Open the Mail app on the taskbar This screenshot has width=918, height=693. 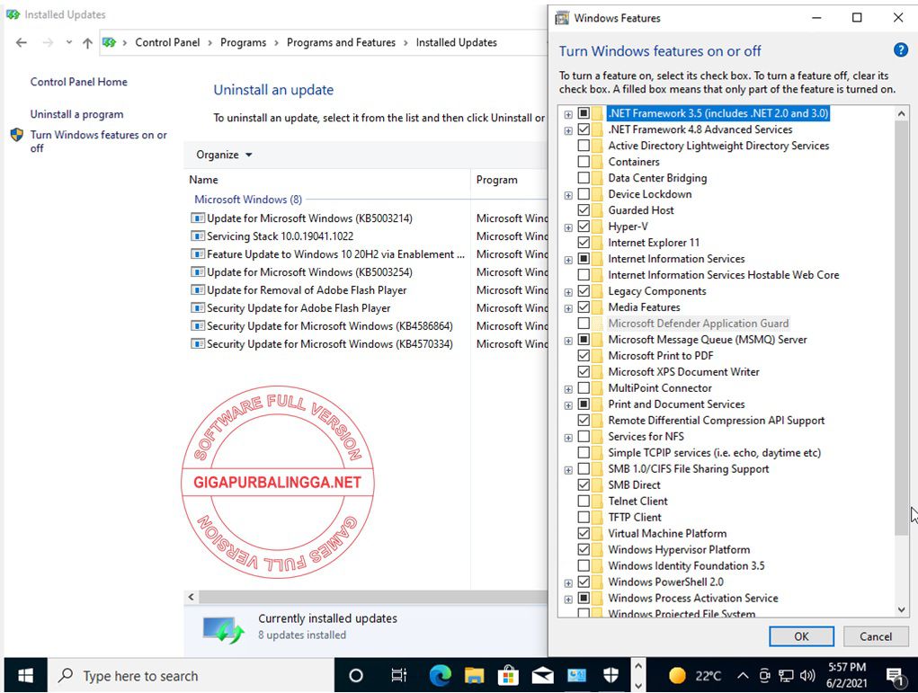point(543,676)
